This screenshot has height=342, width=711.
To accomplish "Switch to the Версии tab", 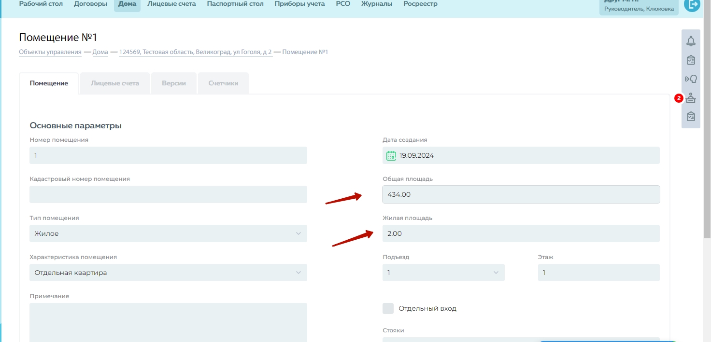I will (174, 83).
